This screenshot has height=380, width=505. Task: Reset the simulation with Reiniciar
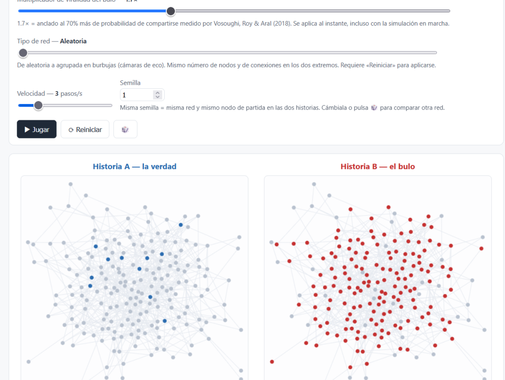[85, 129]
